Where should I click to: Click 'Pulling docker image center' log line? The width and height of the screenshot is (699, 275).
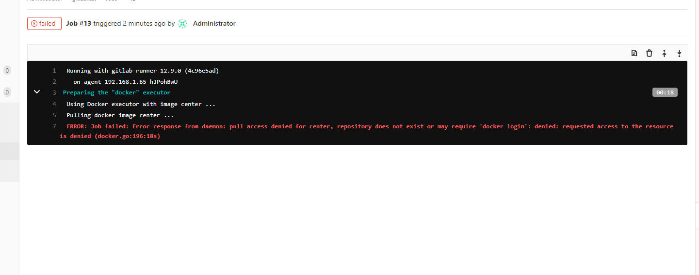click(120, 115)
